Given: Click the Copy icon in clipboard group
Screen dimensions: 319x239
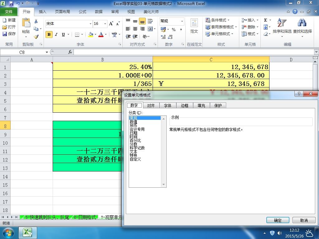Looking at the screenshot, I should 36,29.
